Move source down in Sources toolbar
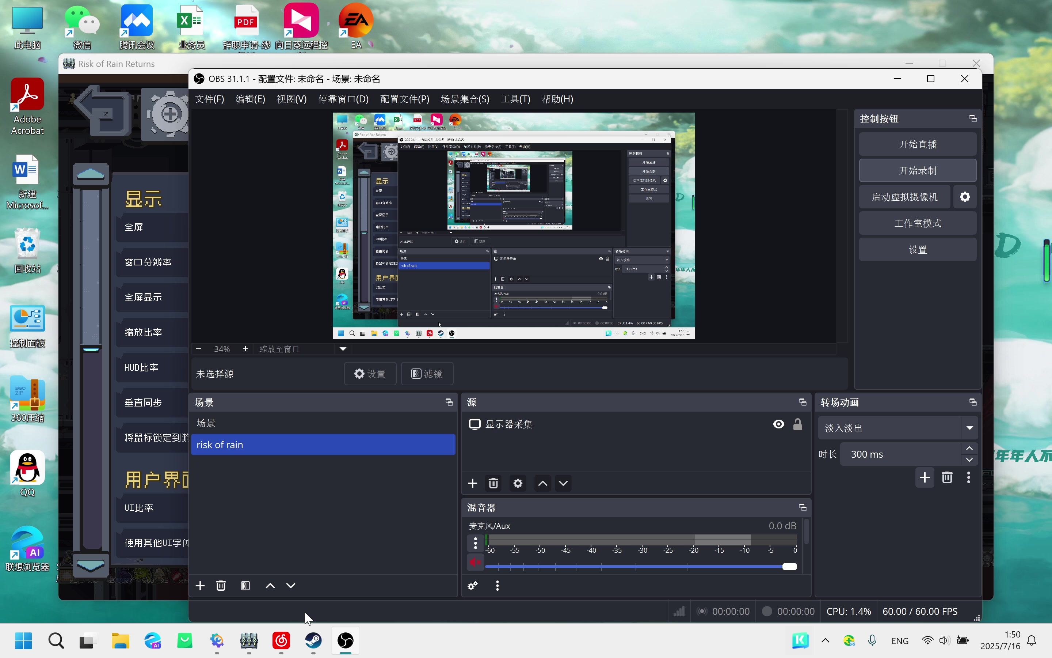This screenshot has height=658, width=1052. (x=563, y=484)
